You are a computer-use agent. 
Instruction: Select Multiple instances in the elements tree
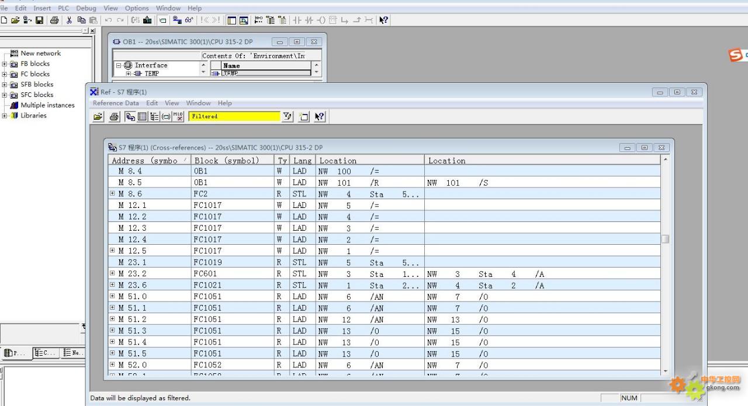pos(48,105)
